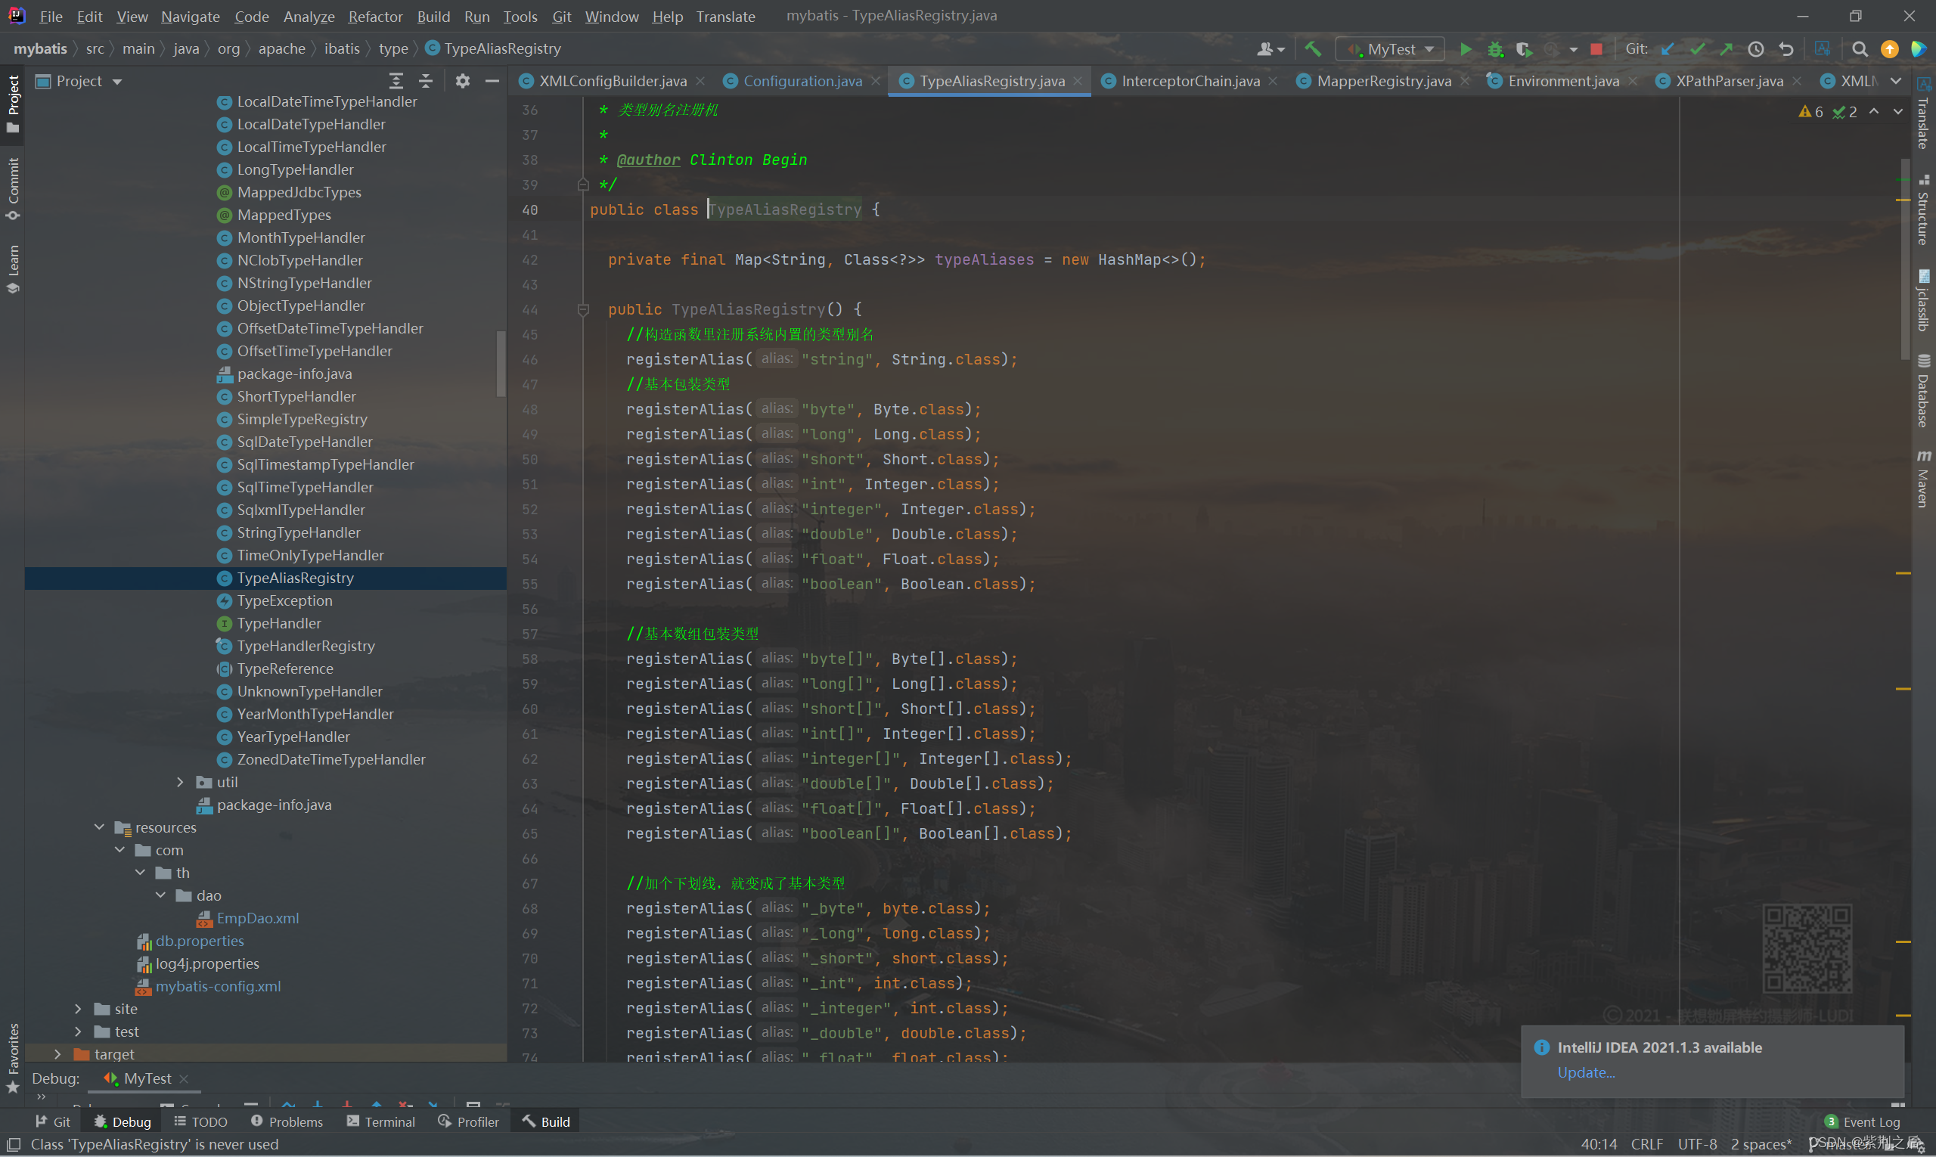Click the Build Project hammer icon
This screenshot has height=1157, width=1936.
(x=1313, y=49)
